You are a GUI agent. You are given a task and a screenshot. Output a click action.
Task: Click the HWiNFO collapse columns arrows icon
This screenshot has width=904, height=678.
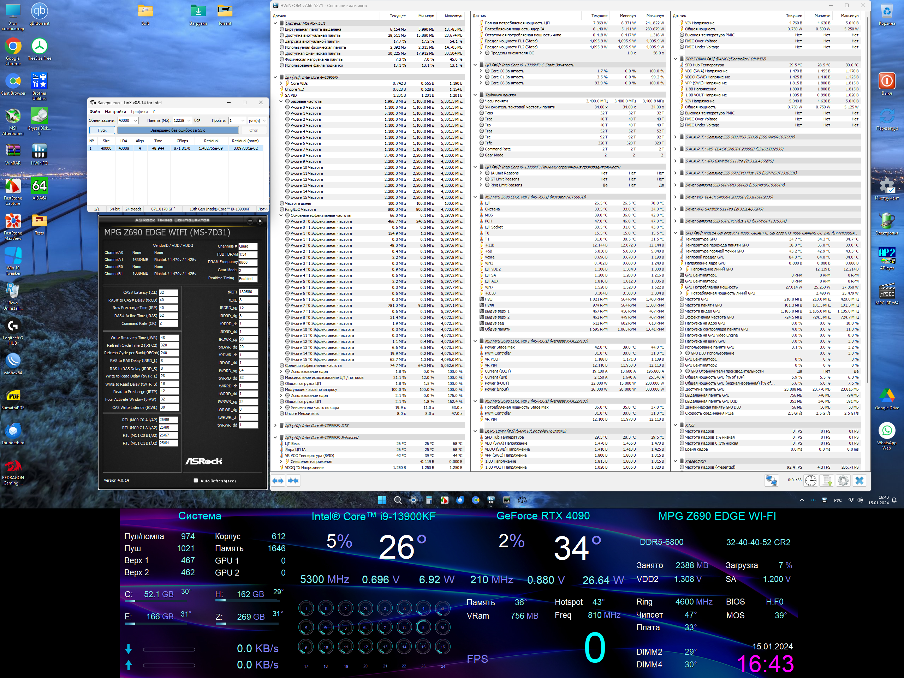pos(293,481)
